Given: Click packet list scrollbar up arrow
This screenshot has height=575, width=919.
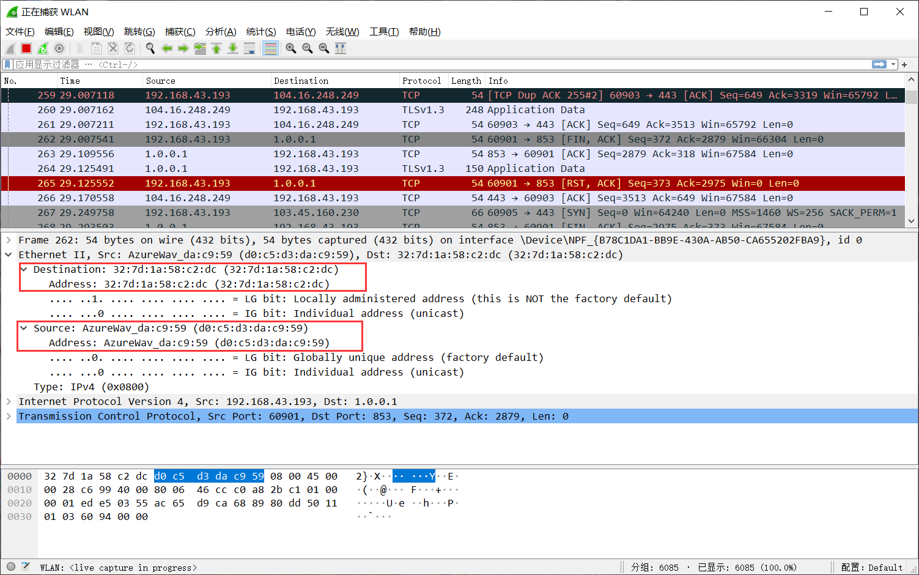Looking at the screenshot, I should pyautogui.click(x=912, y=80).
